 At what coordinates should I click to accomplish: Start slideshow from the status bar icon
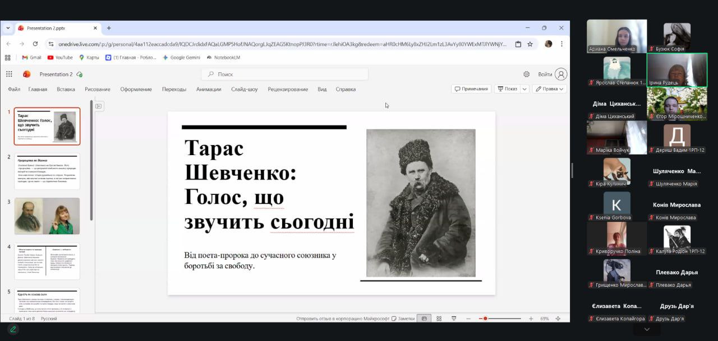[453, 319]
